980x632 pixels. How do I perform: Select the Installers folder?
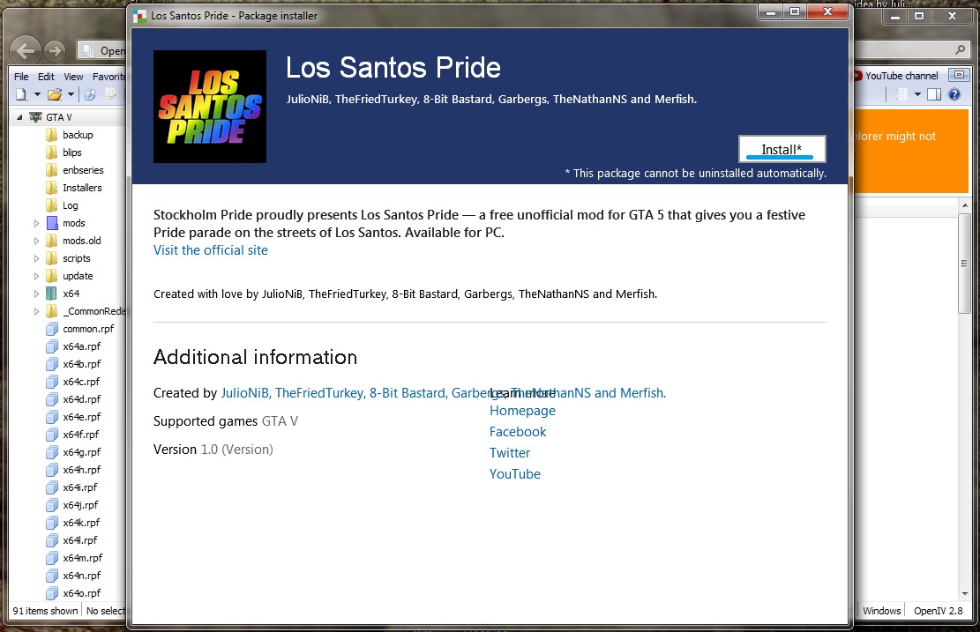(x=82, y=188)
